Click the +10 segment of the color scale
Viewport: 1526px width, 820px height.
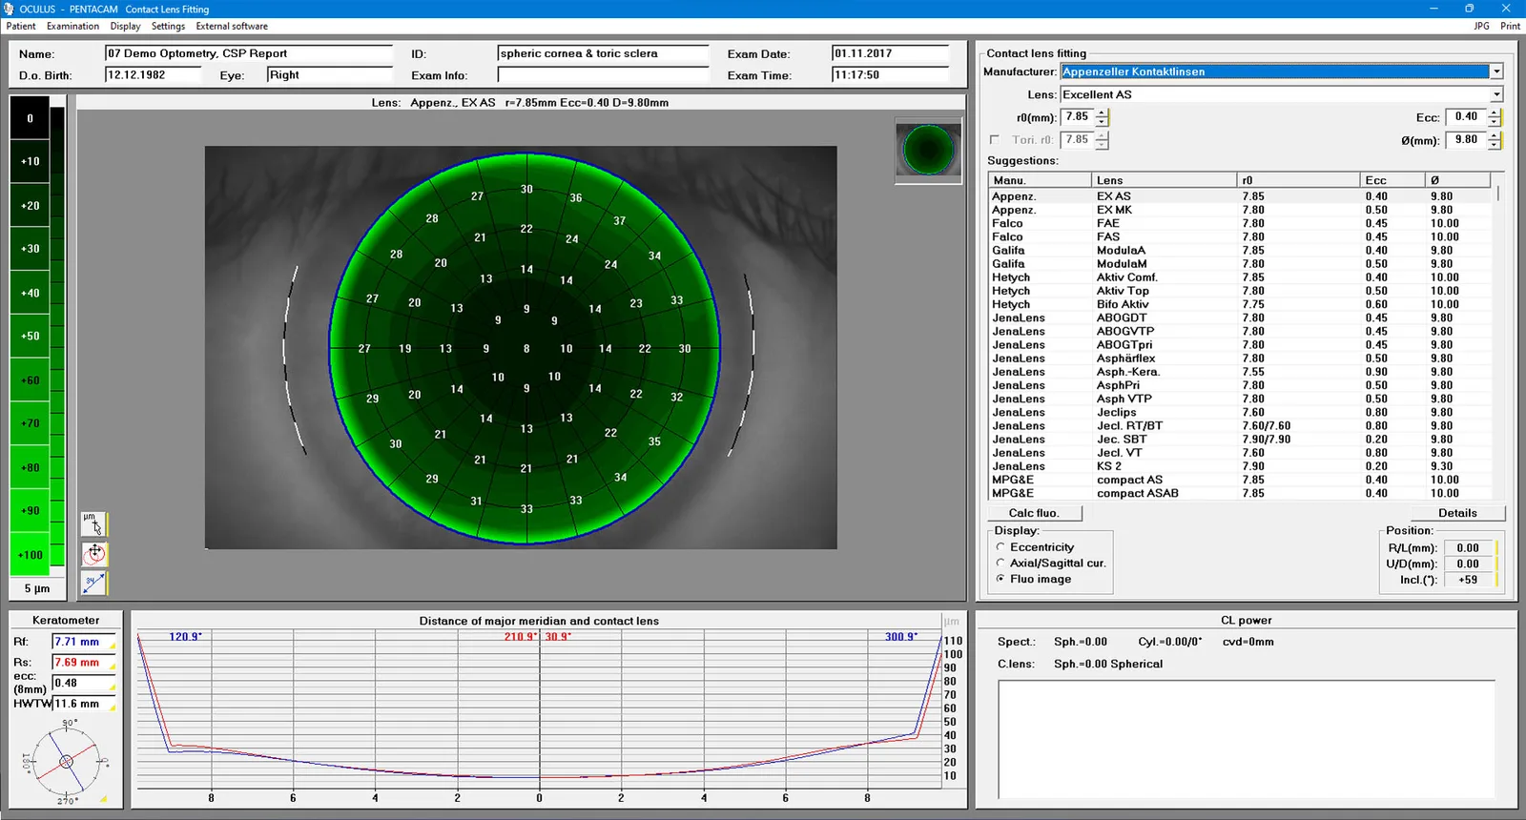tap(30, 161)
